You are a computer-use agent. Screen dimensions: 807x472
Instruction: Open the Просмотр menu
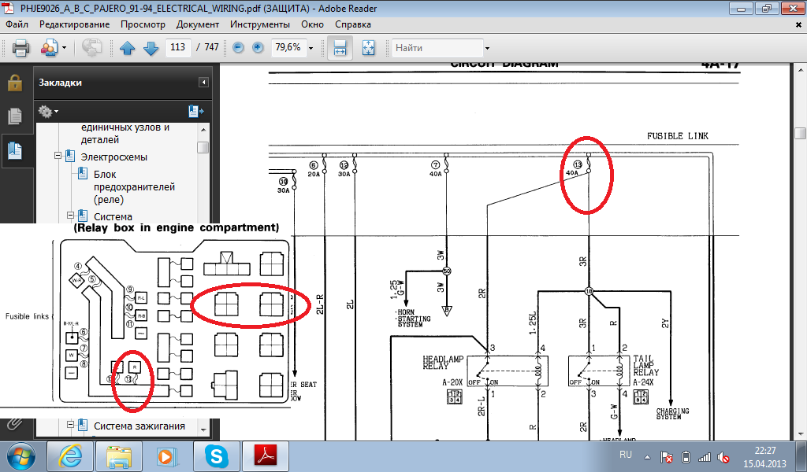(x=143, y=24)
